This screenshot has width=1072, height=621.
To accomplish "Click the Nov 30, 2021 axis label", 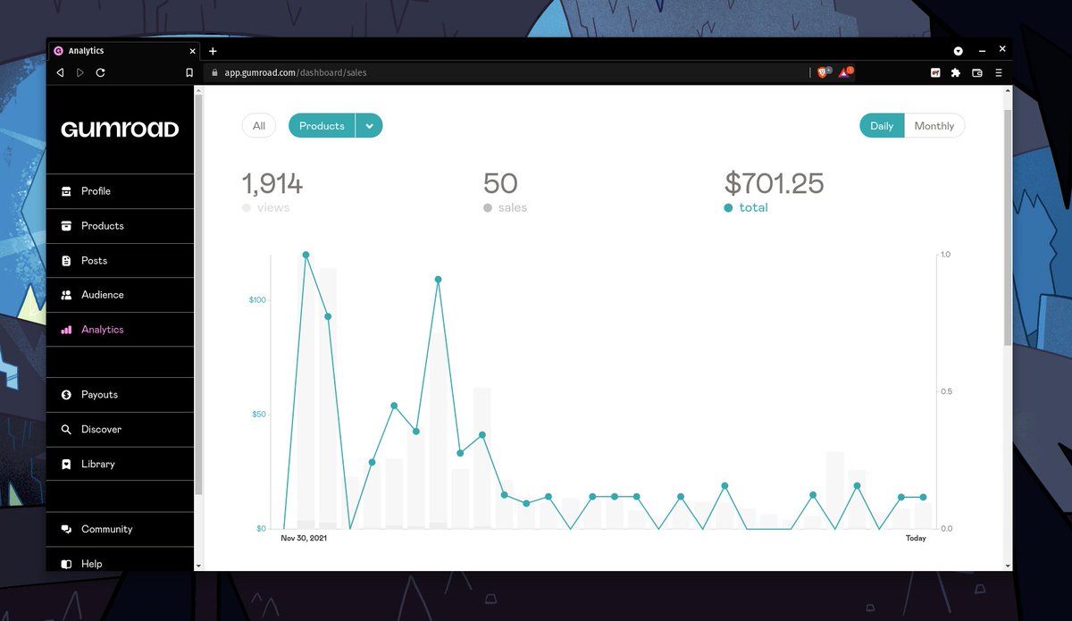I will coord(304,539).
